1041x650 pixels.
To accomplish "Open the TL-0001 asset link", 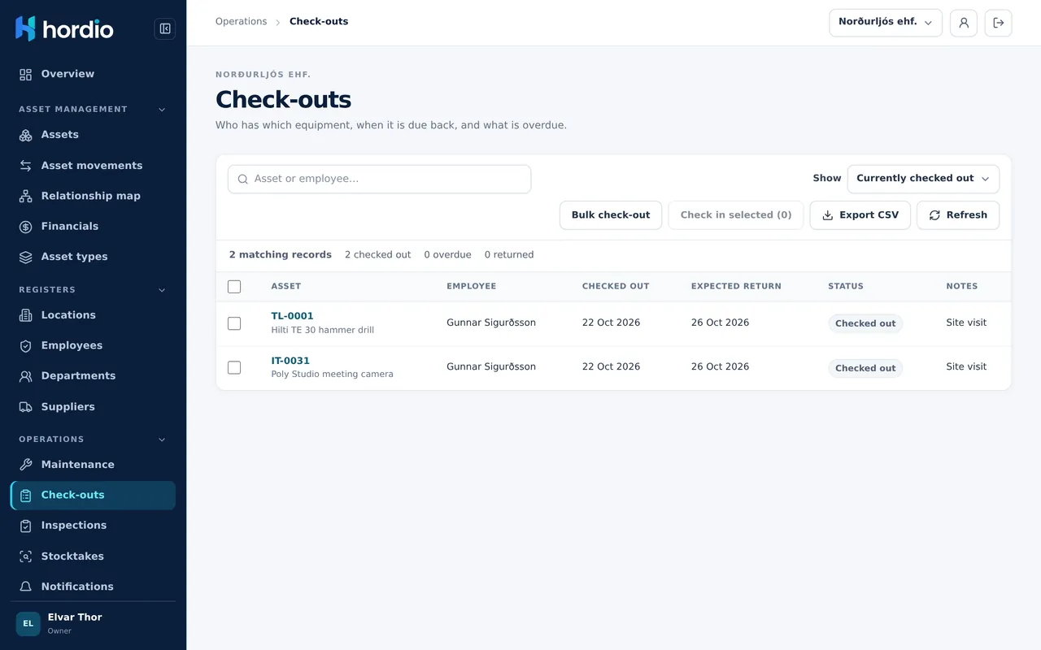I will pyautogui.click(x=292, y=316).
